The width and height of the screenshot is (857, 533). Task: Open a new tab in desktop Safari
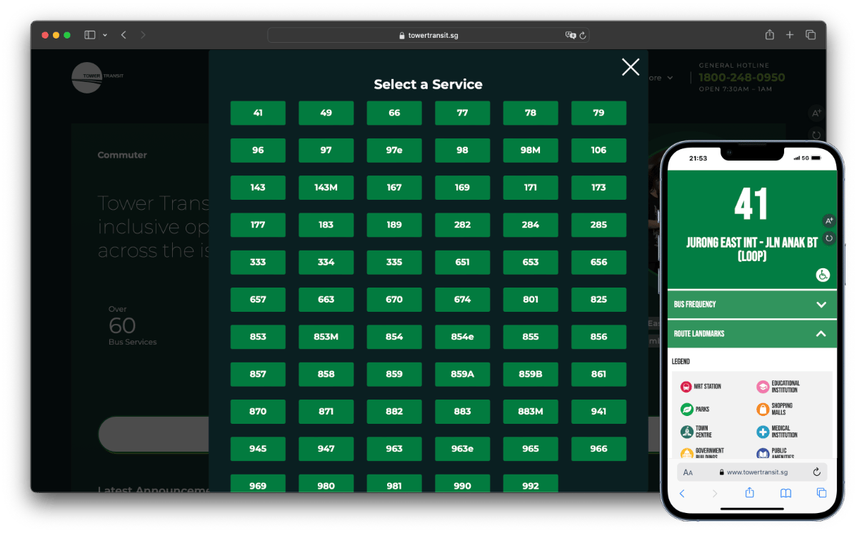[790, 35]
